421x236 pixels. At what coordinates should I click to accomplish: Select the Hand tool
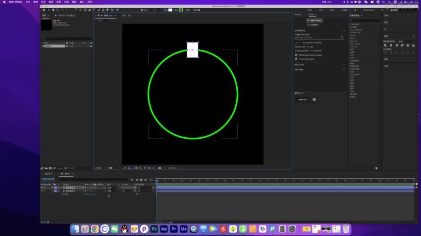click(x=53, y=10)
